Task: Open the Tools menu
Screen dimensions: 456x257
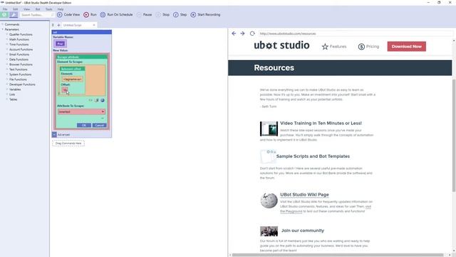Action: pos(48,9)
